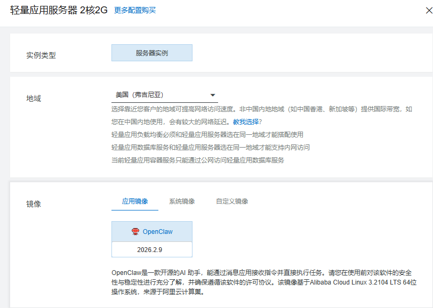Click the 轻量应用容器服务 hint line
Image resolution: width=433 pixels, height=308 pixels.
[x=197, y=160]
